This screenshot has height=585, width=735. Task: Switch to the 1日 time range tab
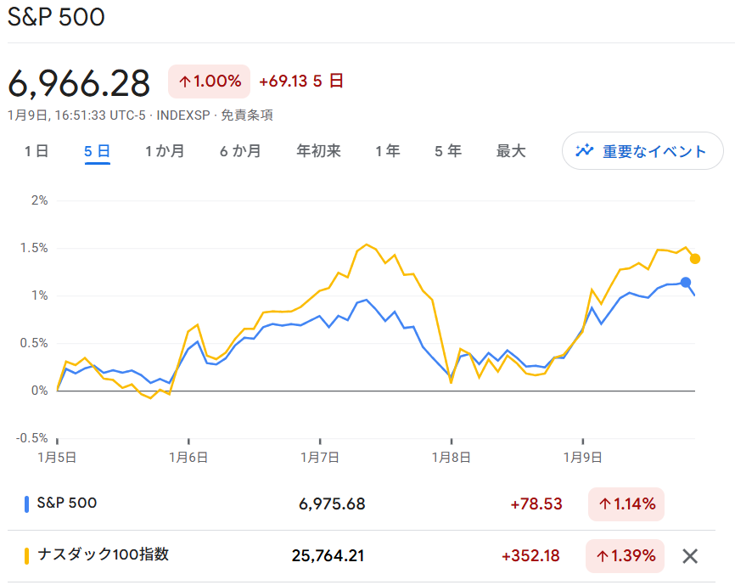click(34, 150)
